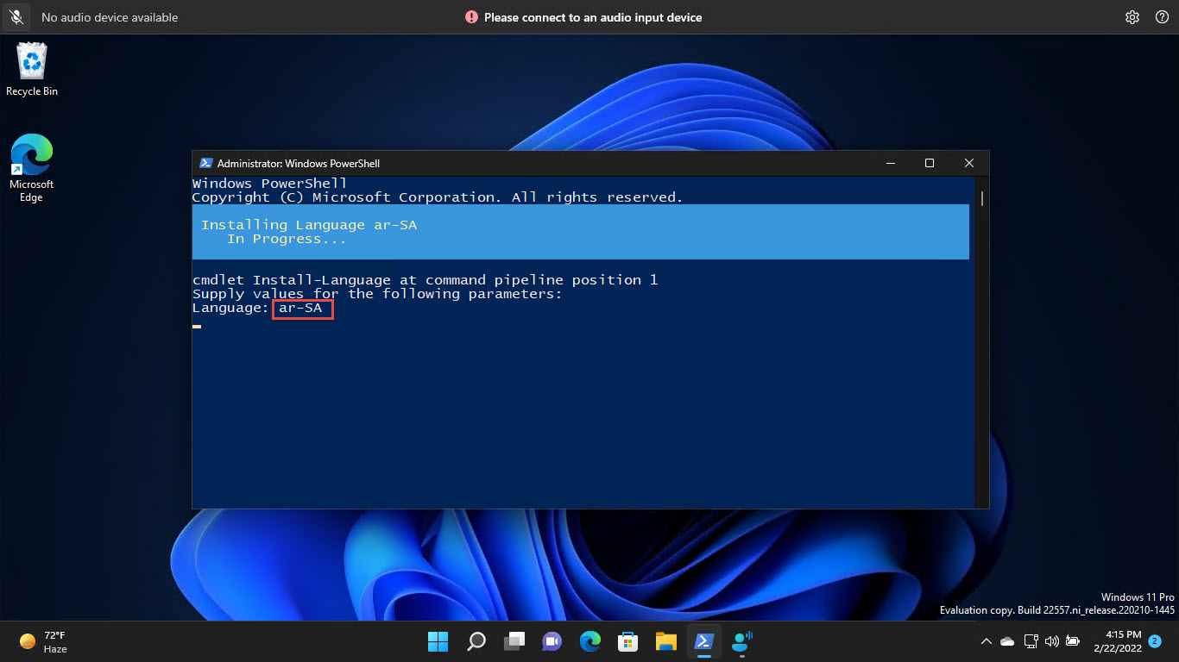Image resolution: width=1179 pixels, height=662 pixels.
Task: Open the help question mark icon
Action: coord(1162,17)
